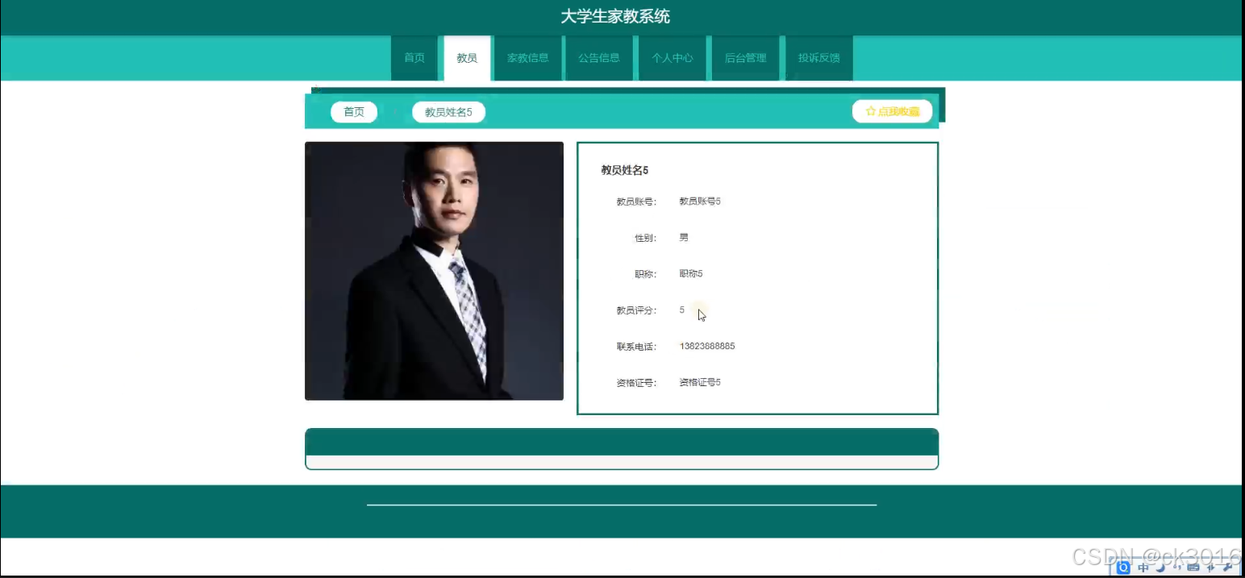Click the 点我收藏 favorite button

(x=892, y=111)
